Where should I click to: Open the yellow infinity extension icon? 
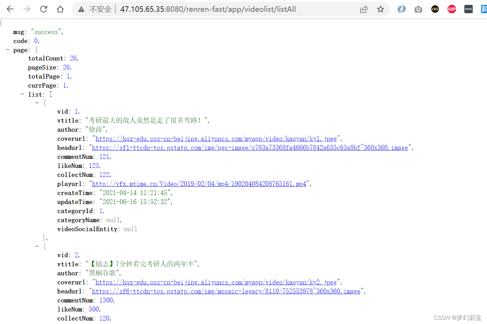pyautogui.click(x=435, y=9)
